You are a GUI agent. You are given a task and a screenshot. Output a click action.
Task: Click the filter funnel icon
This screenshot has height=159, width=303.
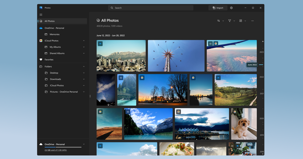tap(230, 21)
